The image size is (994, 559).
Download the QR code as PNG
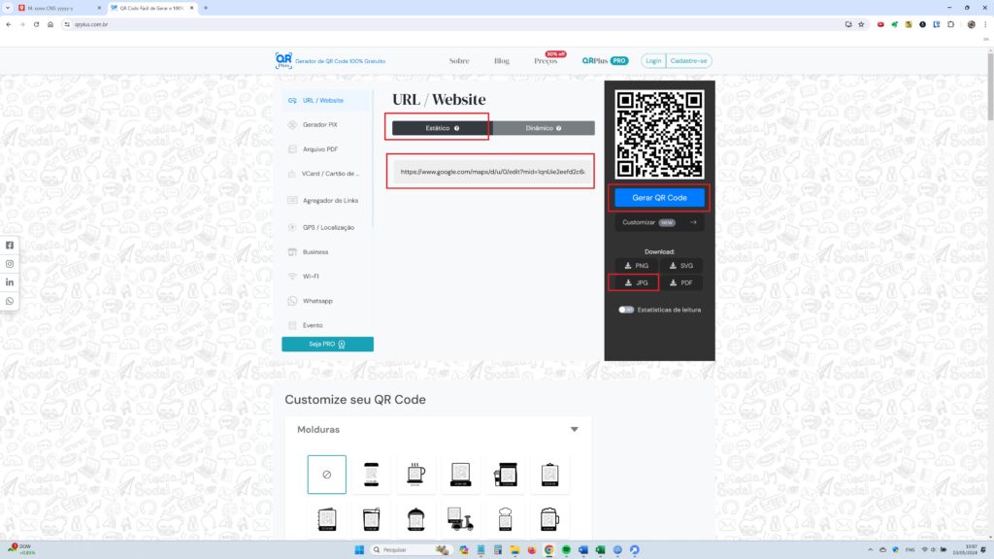click(637, 266)
